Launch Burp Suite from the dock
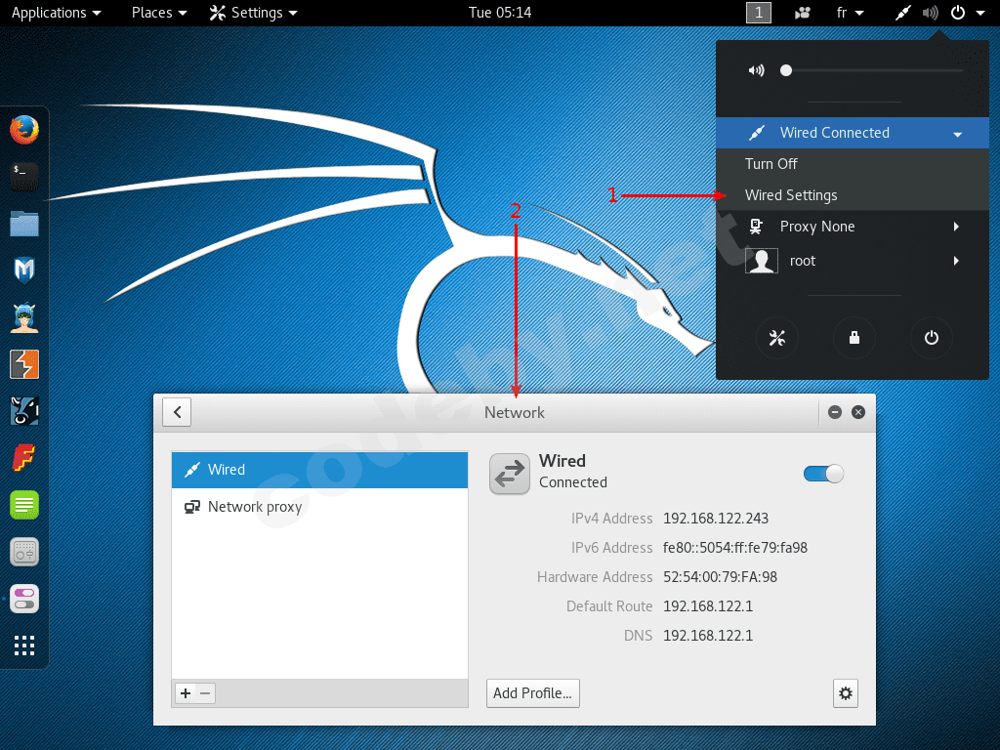 [x=24, y=364]
